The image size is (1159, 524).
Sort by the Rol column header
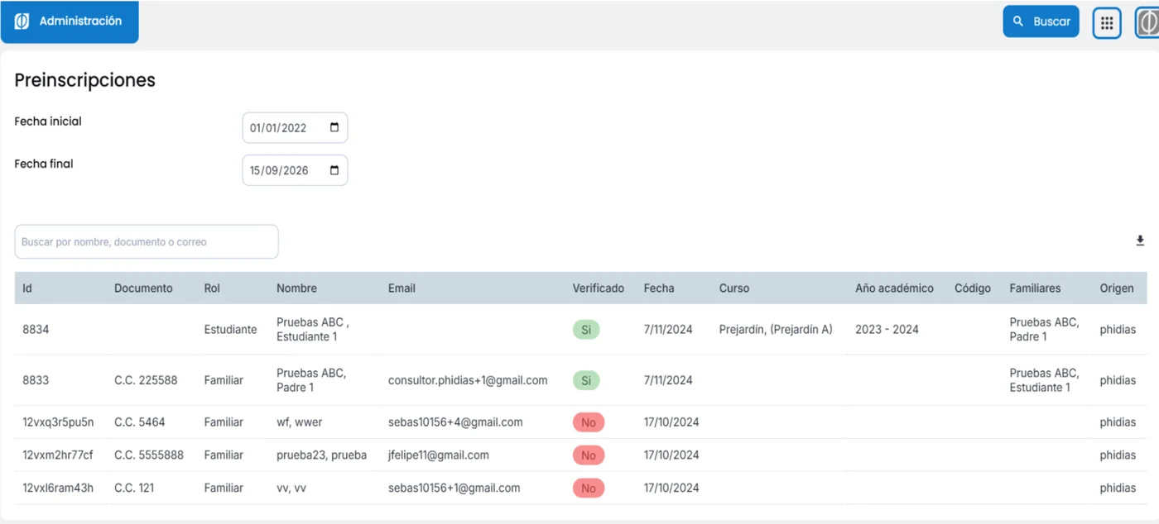click(x=212, y=288)
